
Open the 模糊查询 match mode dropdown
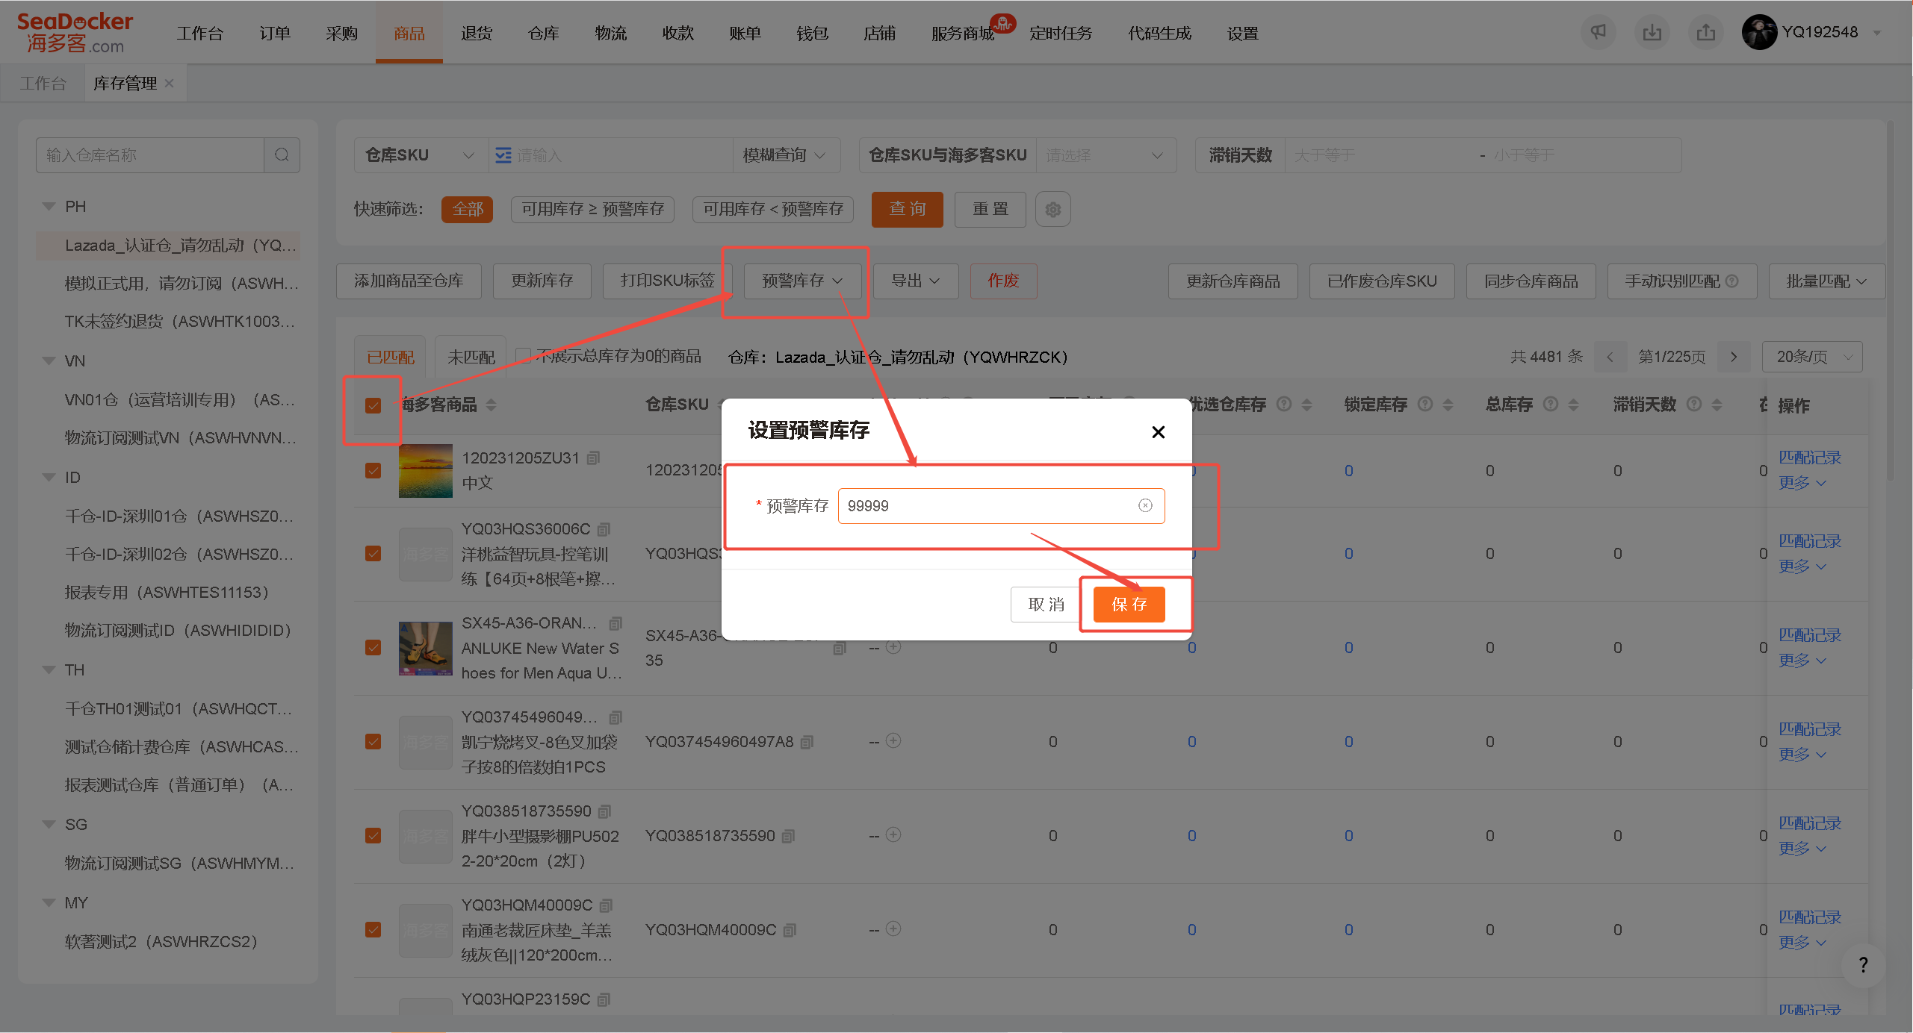[x=785, y=155]
